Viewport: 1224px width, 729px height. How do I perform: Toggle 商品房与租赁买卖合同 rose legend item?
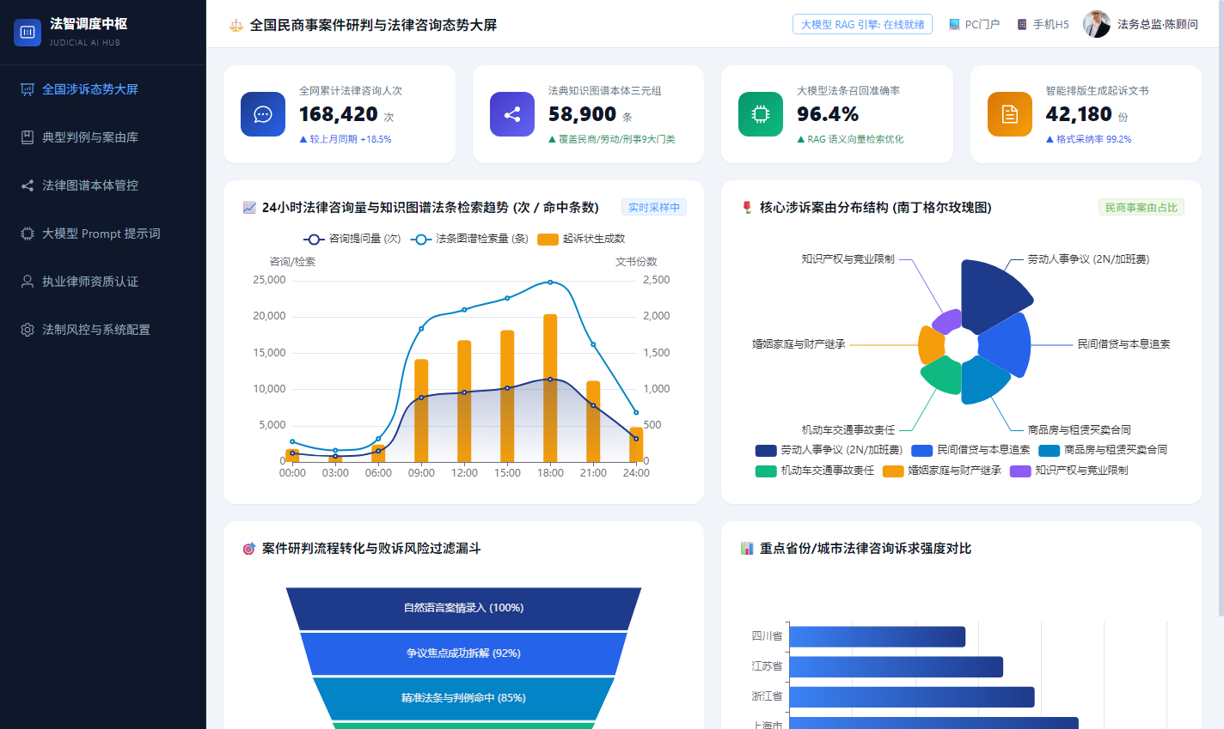1103,451
